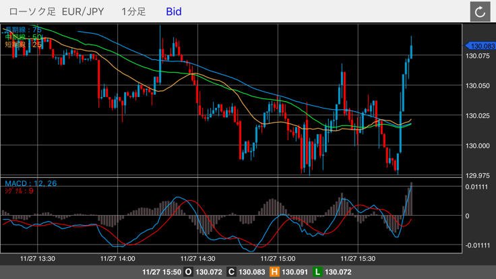Tap the 長期線 75 moving average label
Viewport: 496px width, 279px height.
24,30
